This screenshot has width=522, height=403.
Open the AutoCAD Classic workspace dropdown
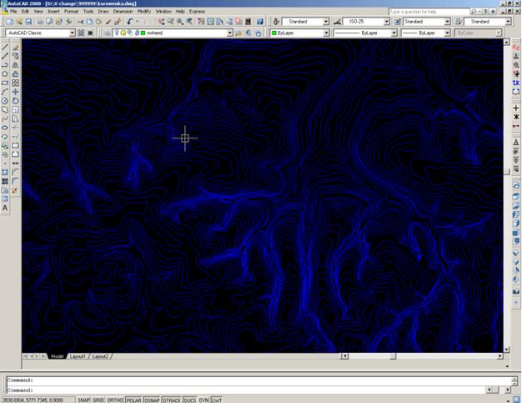point(71,33)
